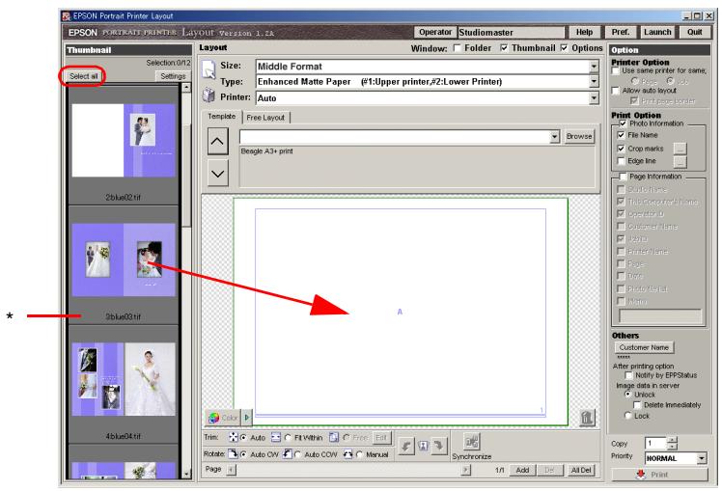Click the Select all button
The image size is (722, 491).
(83, 76)
